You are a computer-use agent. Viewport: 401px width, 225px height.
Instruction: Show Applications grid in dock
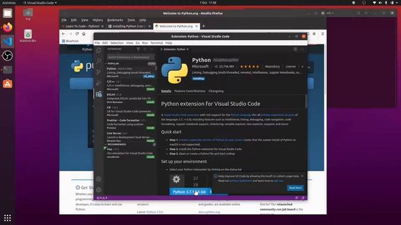click(x=8, y=217)
